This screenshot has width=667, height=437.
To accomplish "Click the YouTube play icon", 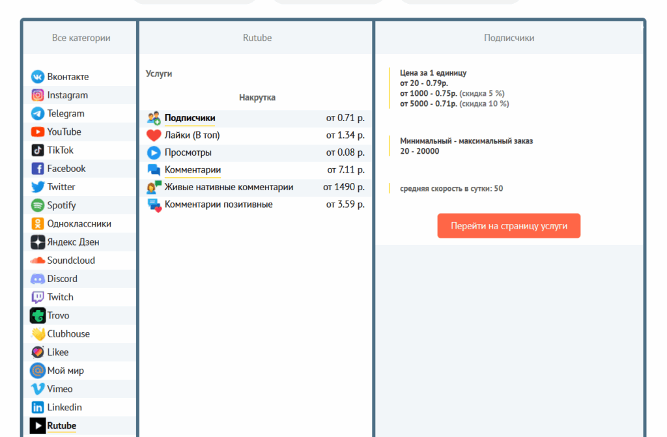I will (x=38, y=132).
